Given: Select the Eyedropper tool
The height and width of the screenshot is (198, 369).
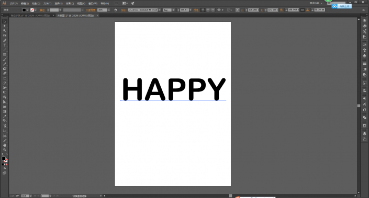Looking at the screenshot, I should (5, 116).
